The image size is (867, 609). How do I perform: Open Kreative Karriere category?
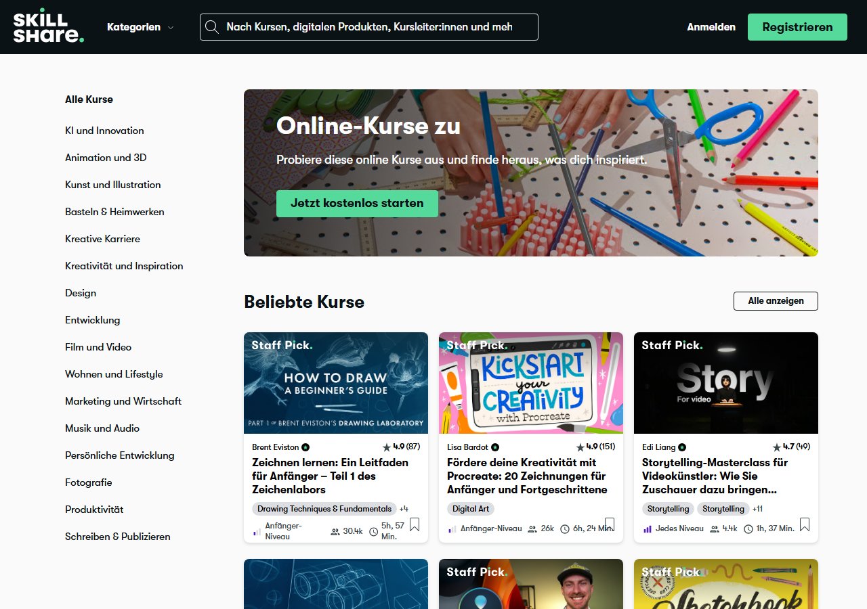(102, 239)
